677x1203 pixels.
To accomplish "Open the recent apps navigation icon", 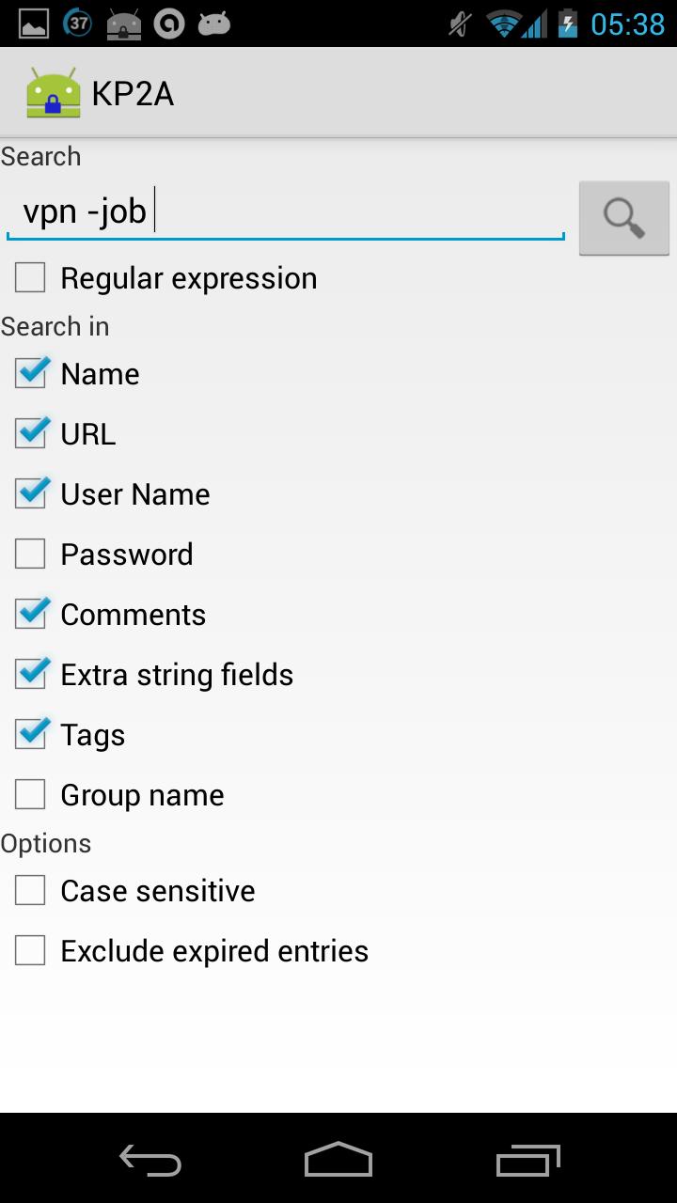I will click(x=527, y=1159).
